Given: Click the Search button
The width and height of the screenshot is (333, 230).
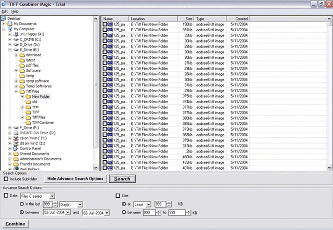Looking at the screenshot, I should tap(122, 179).
